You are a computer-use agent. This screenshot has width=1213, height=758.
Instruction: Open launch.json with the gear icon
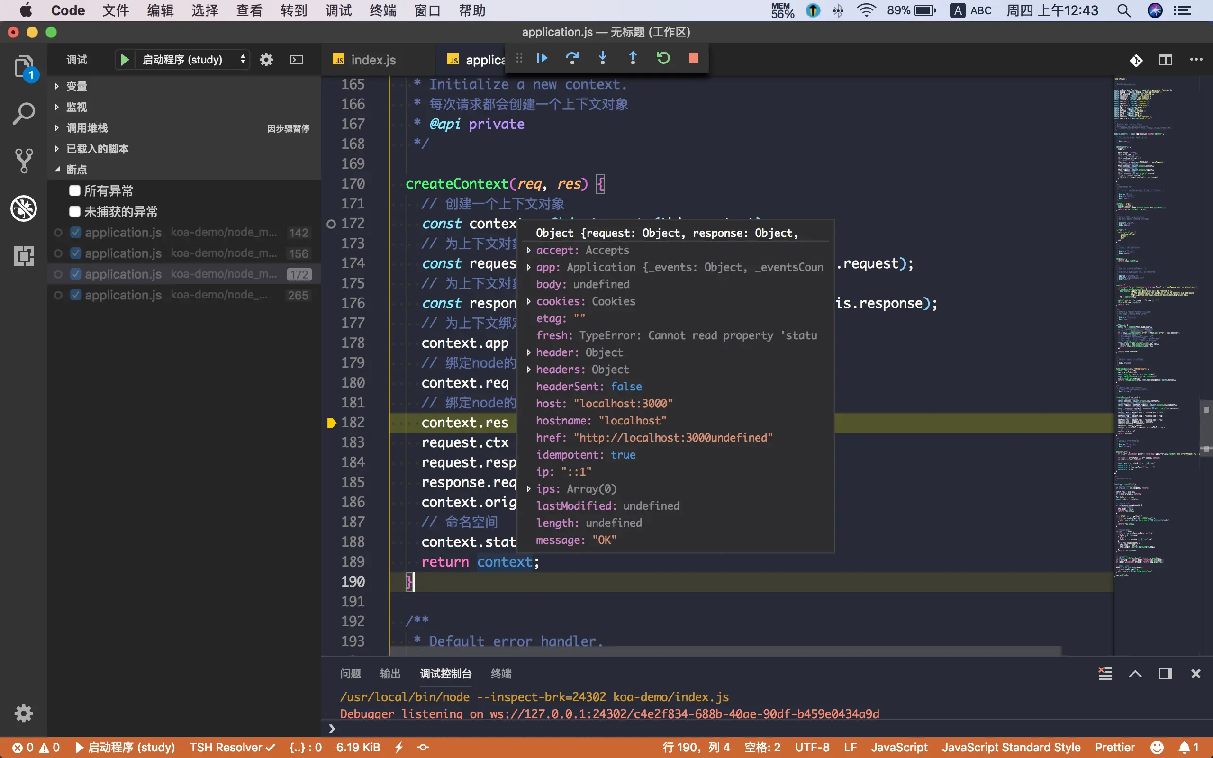tap(266, 60)
